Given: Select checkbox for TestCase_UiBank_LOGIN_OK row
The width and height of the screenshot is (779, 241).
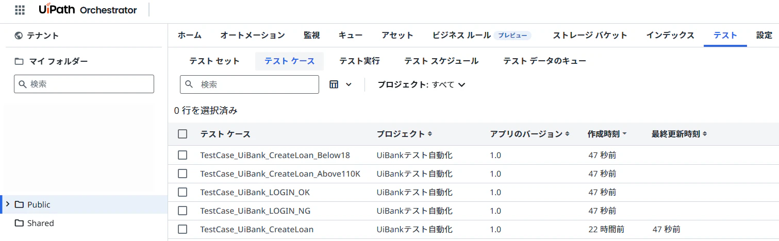Looking at the screenshot, I should click(x=183, y=192).
